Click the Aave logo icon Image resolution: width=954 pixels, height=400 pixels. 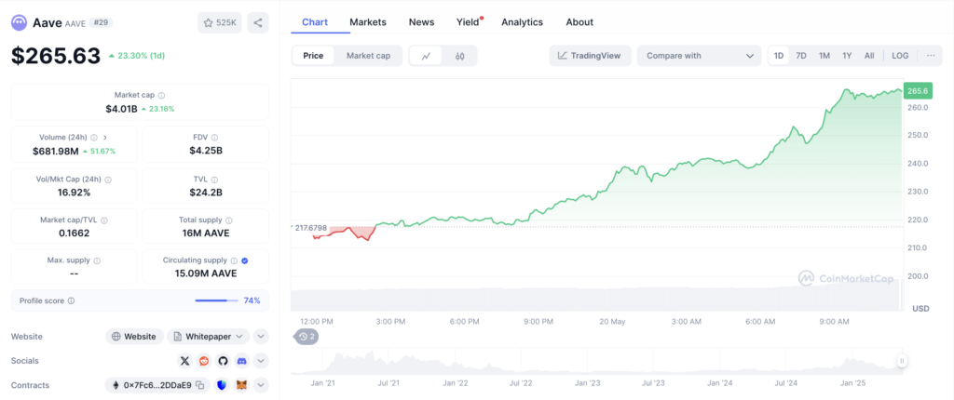point(19,23)
